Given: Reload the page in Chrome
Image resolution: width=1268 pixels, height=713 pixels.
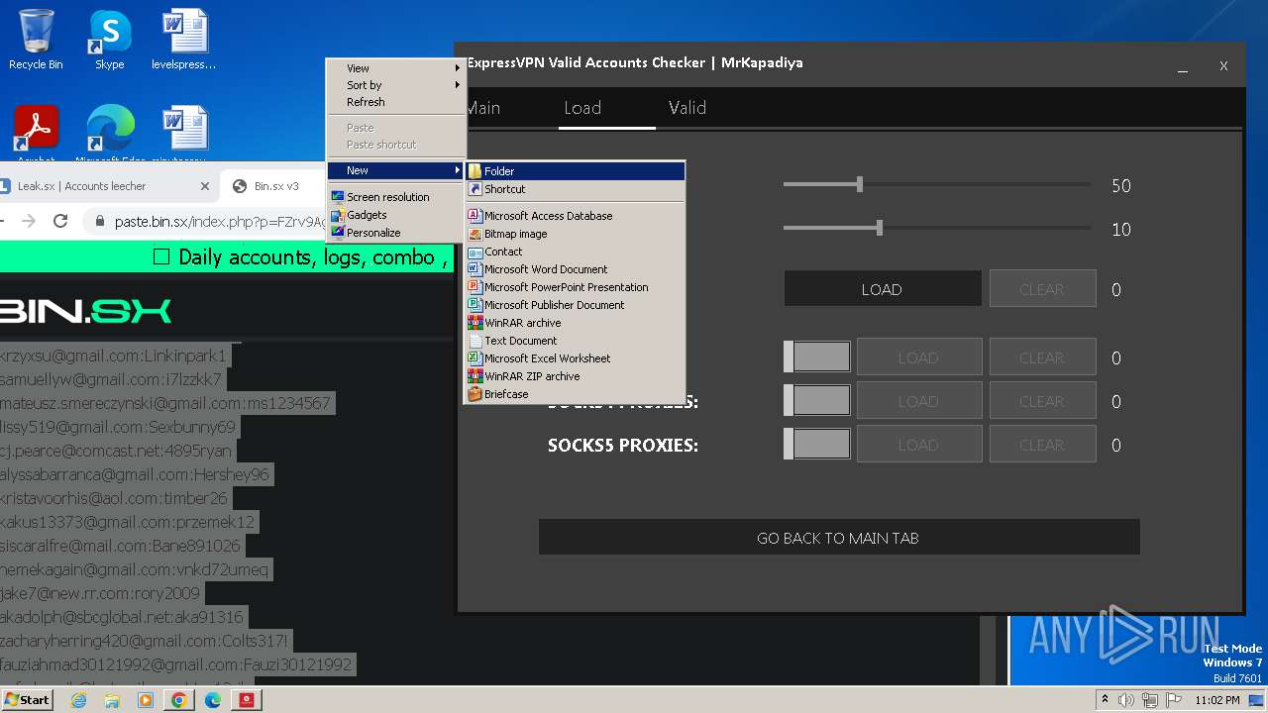Looking at the screenshot, I should point(60,221).
